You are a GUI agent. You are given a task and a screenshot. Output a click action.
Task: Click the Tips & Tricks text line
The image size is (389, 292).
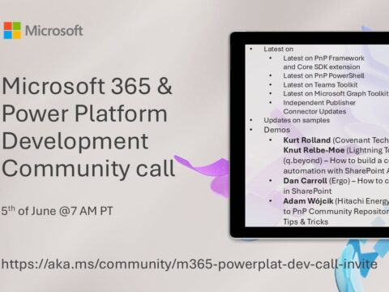[x=306, y=221]
